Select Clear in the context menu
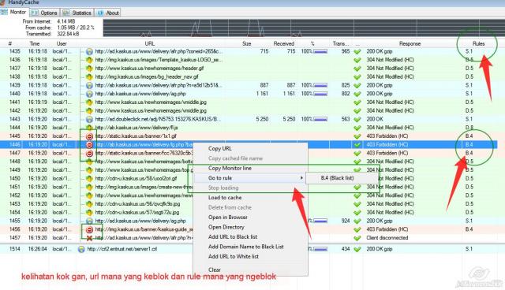 click(x=215, y=270)
